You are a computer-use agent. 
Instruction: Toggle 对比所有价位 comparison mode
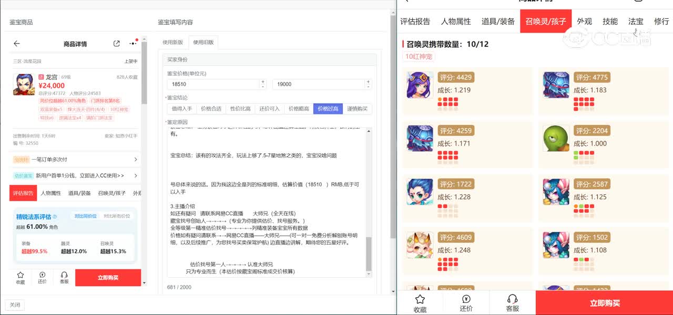coord(116,216)
